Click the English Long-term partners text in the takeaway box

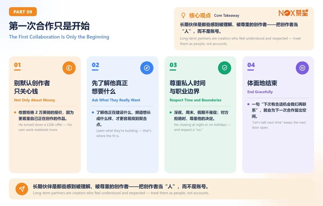pyautogui.click(x=240, y=41)
